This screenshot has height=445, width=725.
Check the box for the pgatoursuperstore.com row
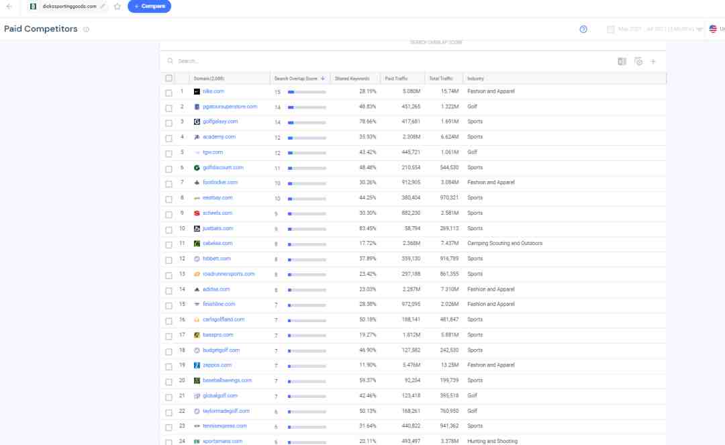point(168,108)
